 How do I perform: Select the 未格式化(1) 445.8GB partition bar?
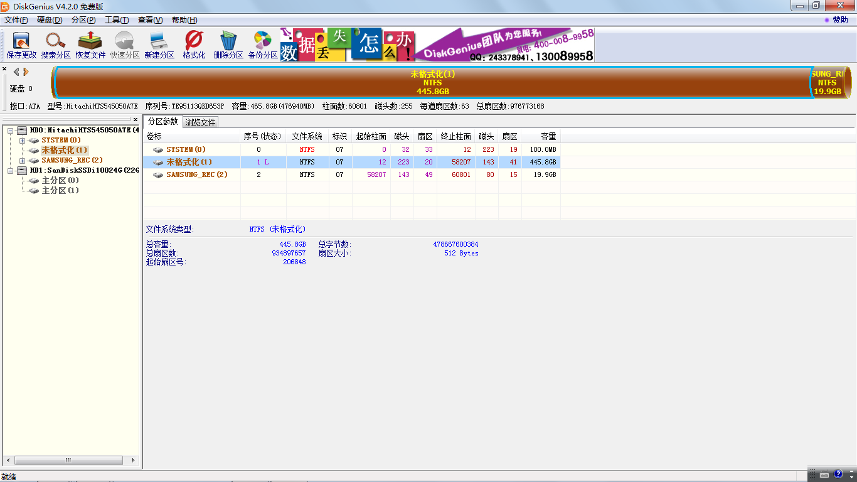coord(433,82)
